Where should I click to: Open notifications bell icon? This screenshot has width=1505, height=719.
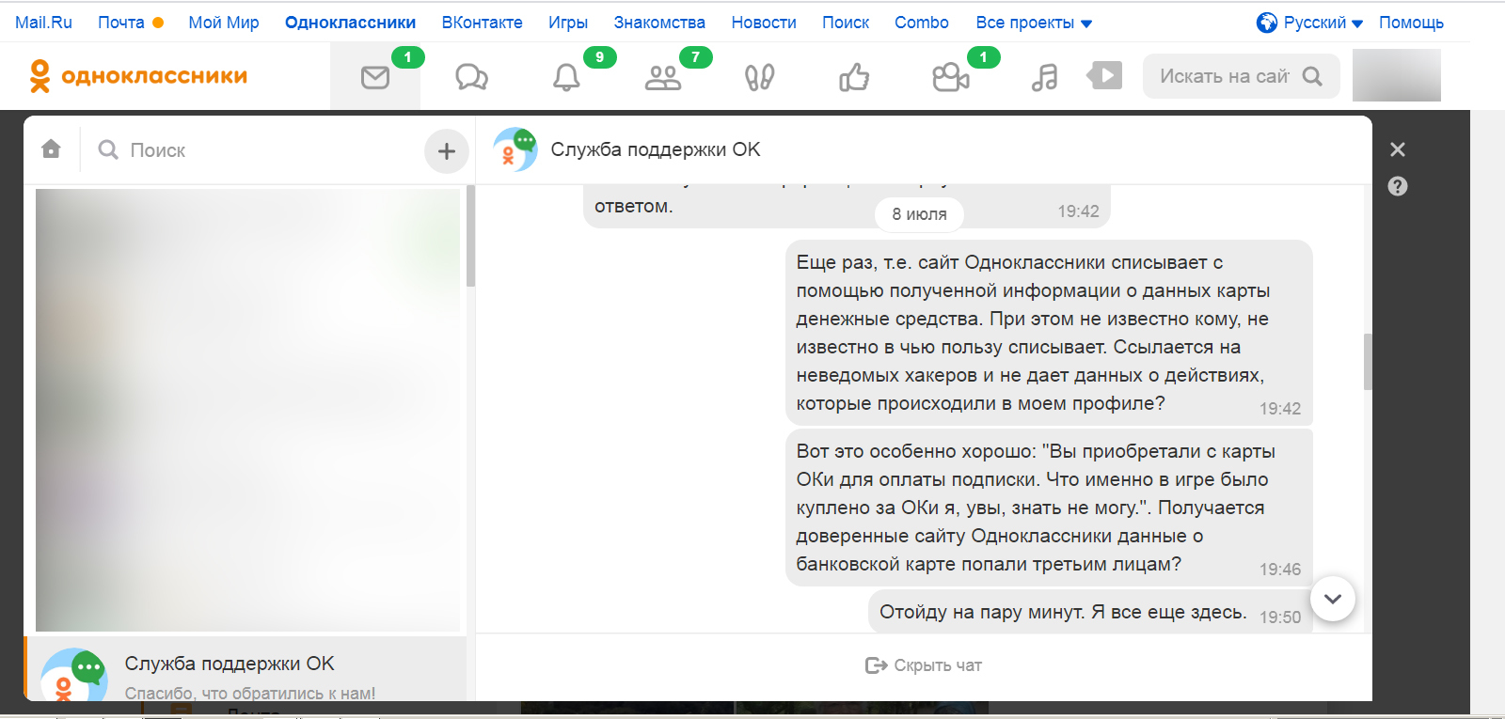point(566,77)
